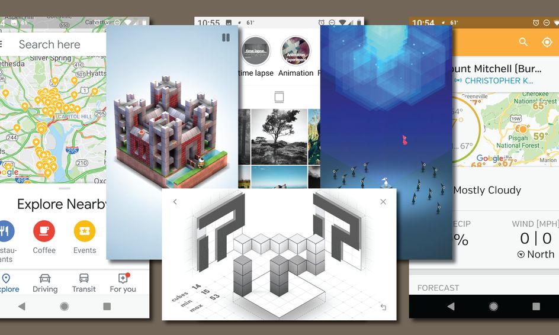Tap the alarm icon in weather status bar
Image resolution: width=559 pixels, height=335 pixels.
536,23
